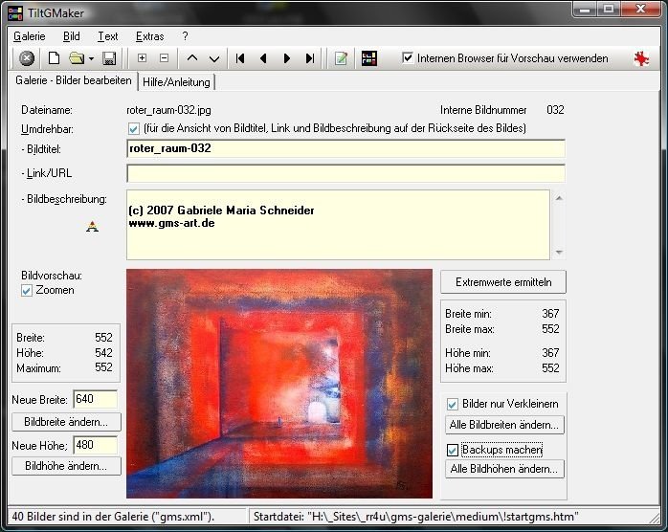The image size is (668, 532).
Task: Click internal image number '032'
Action: point(555,110)
